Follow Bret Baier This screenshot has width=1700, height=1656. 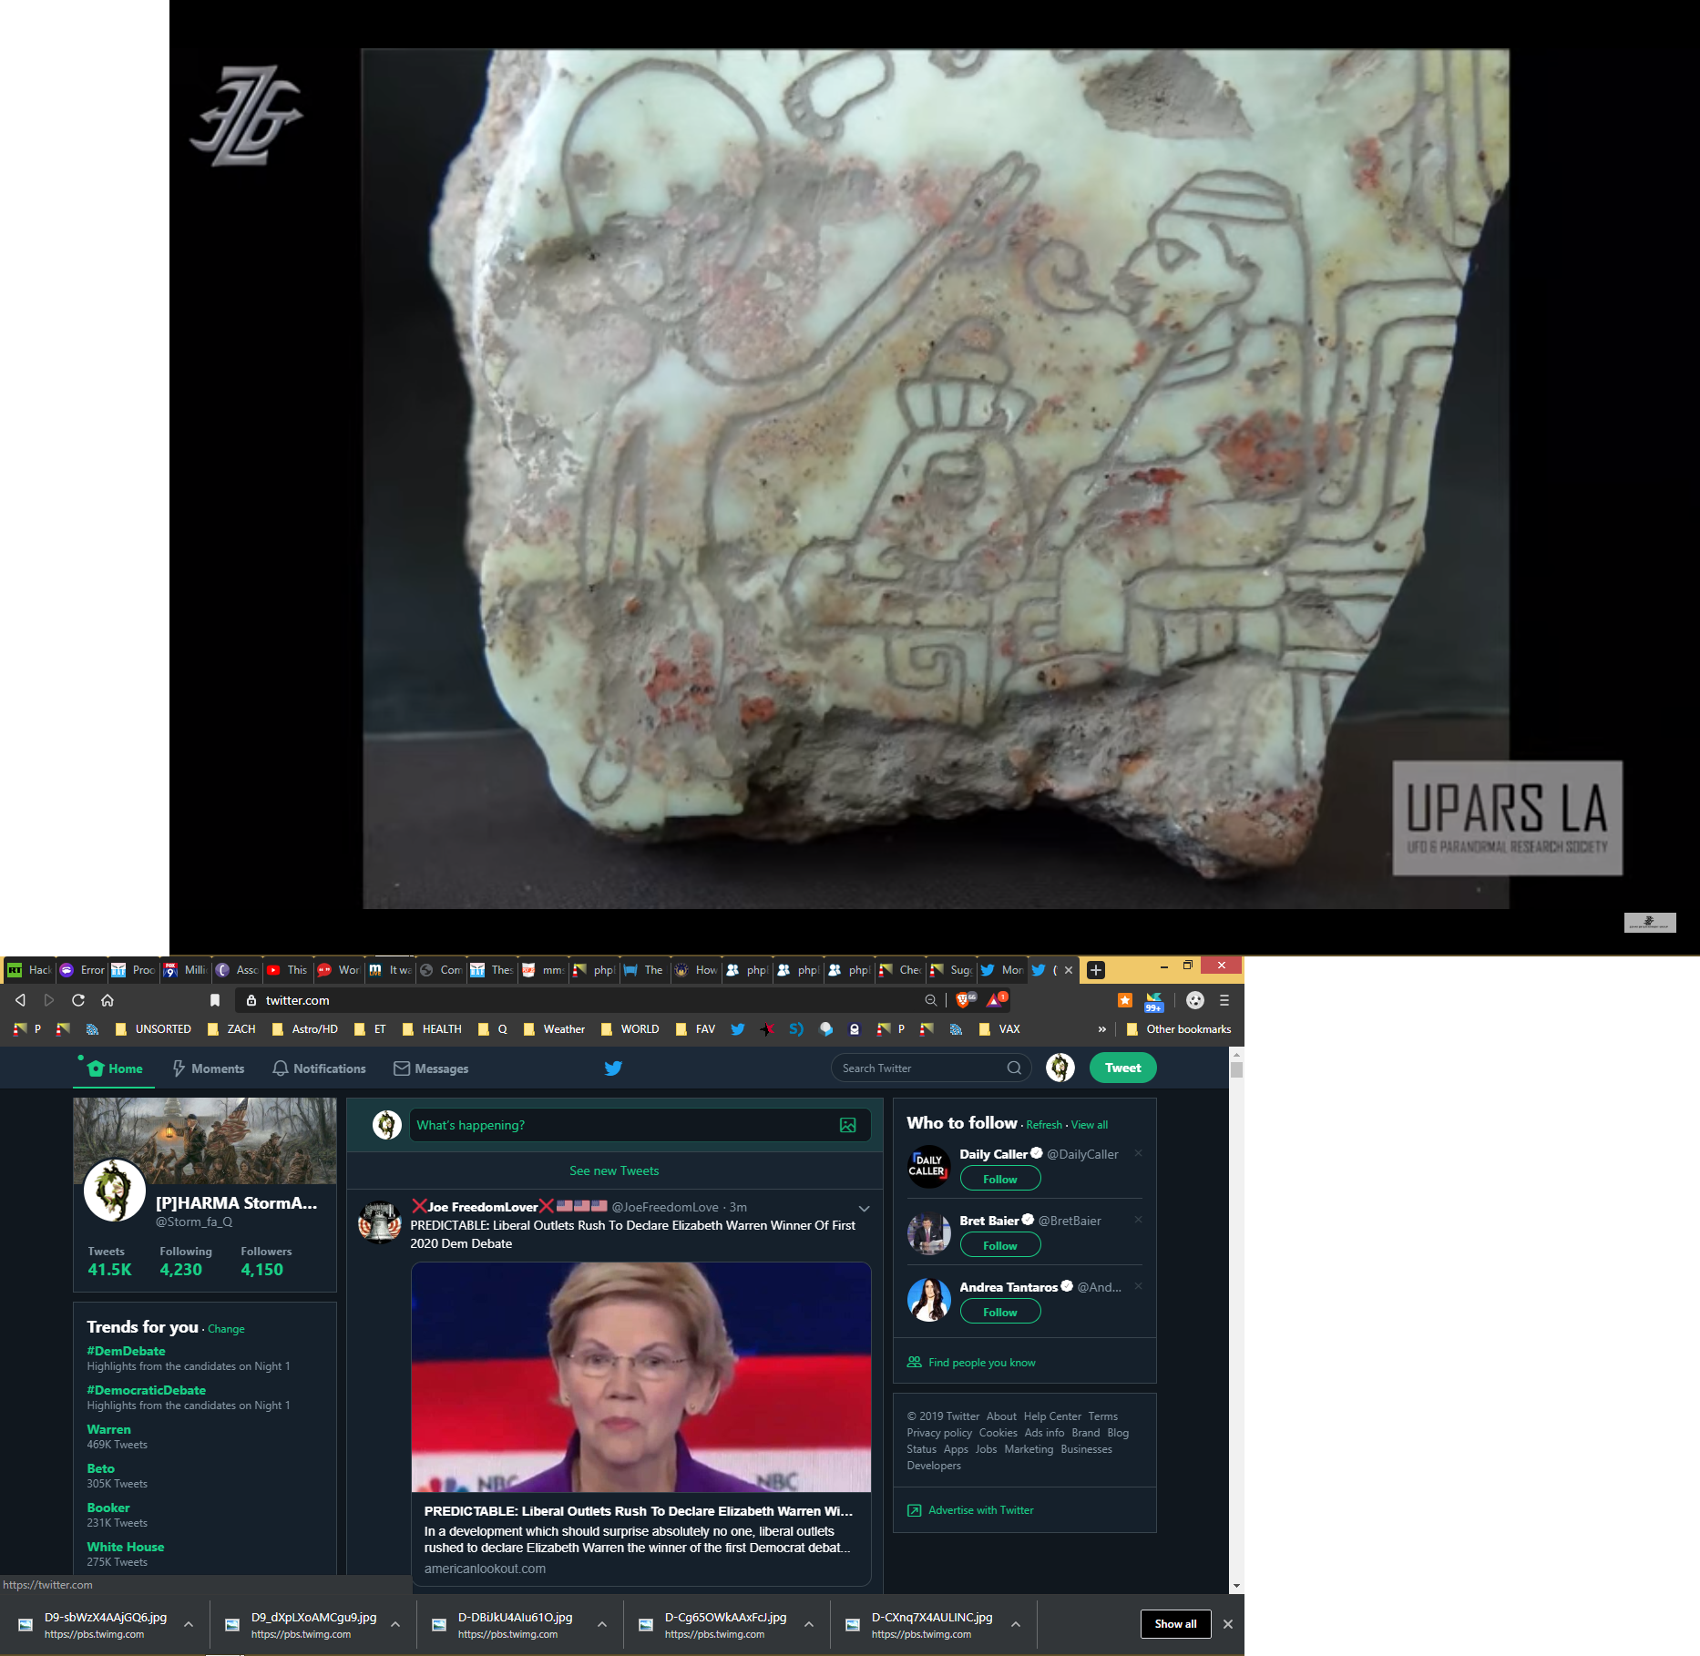coord(999,1245)
